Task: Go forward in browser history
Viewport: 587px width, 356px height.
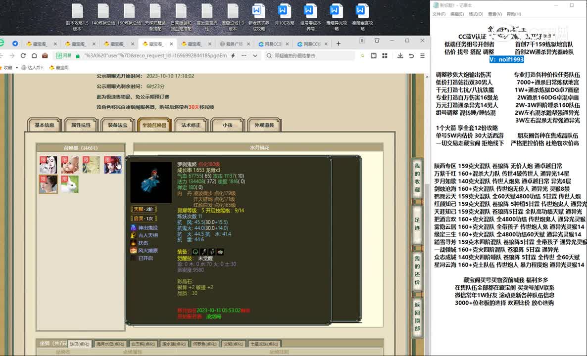Action: [12, 56]
